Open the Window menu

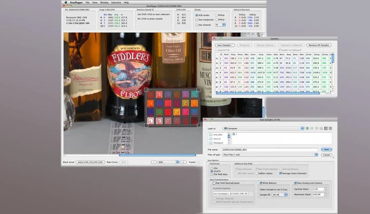pos(104,2)
